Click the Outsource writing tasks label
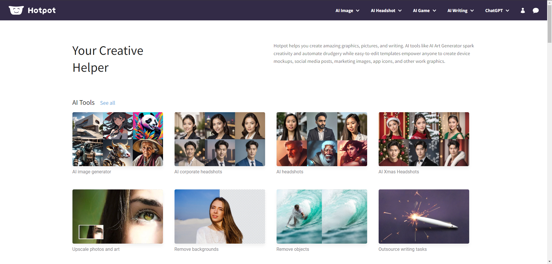Screen dimensions: 552x264 pyautogui.click(x=402, y=249)
